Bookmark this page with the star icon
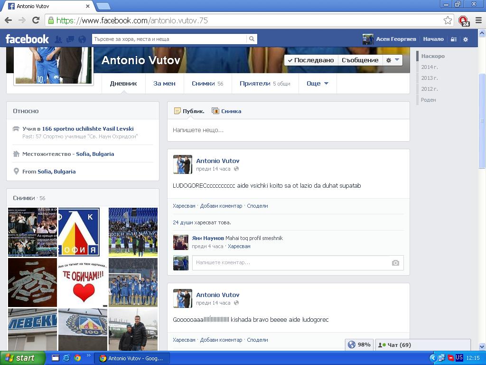This screenshot has width=486, height=365. point(448,20)
